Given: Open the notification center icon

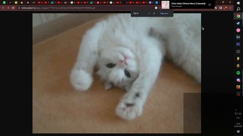Looking at the screenshot, I should 238,131.
